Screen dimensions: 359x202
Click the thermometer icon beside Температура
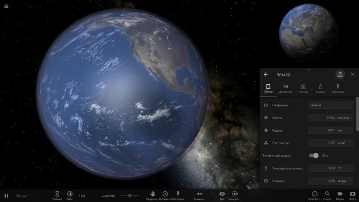pos(266,168)
